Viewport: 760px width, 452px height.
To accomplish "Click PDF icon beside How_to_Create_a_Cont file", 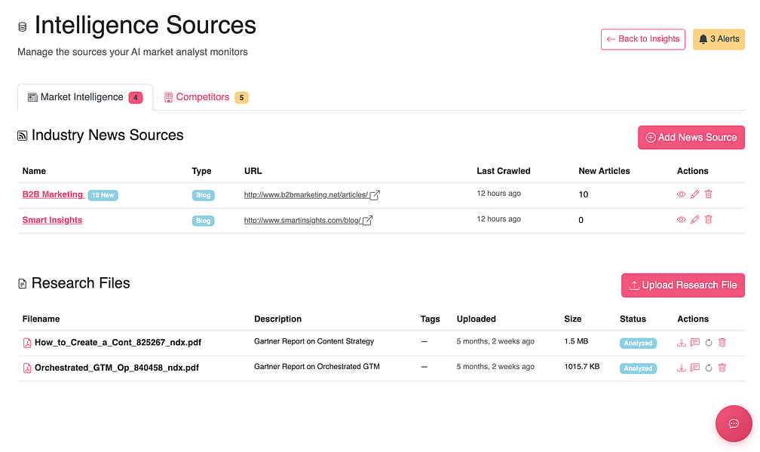I will click(x=27, y=343).
